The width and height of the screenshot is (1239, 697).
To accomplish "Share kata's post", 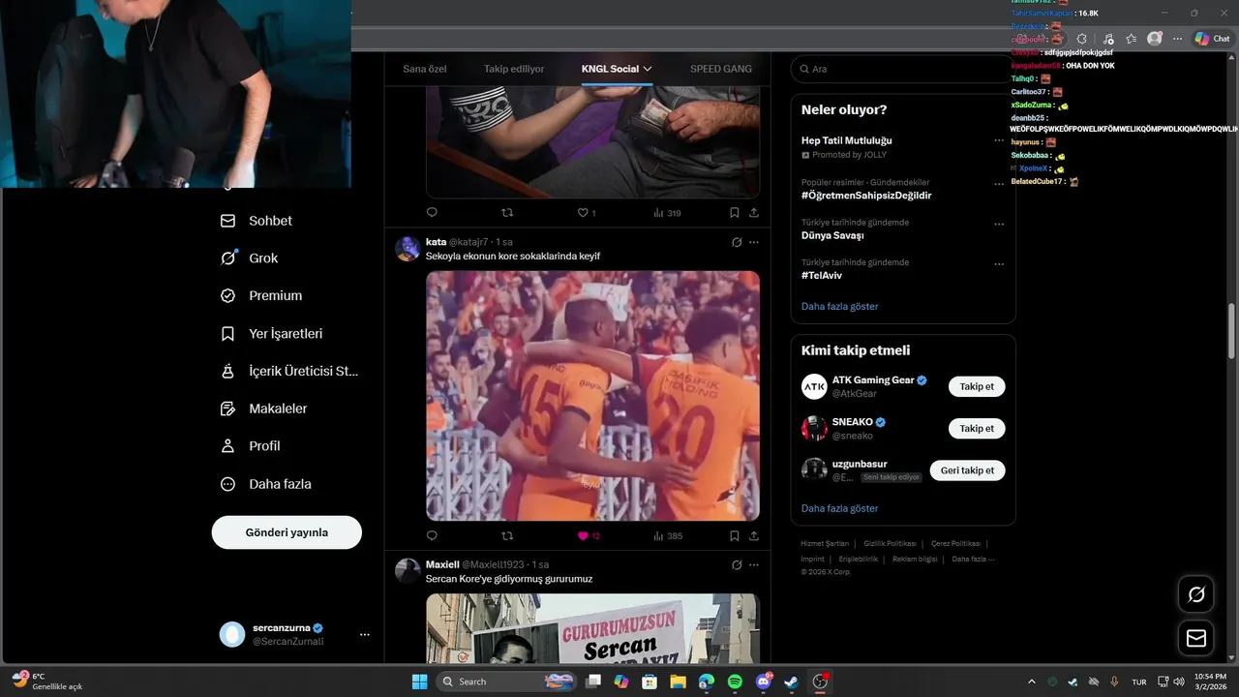I will 754,535.
